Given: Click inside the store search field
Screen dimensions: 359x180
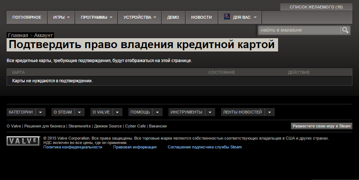Looking at the screenshot, I should click(x=298, y=30).
